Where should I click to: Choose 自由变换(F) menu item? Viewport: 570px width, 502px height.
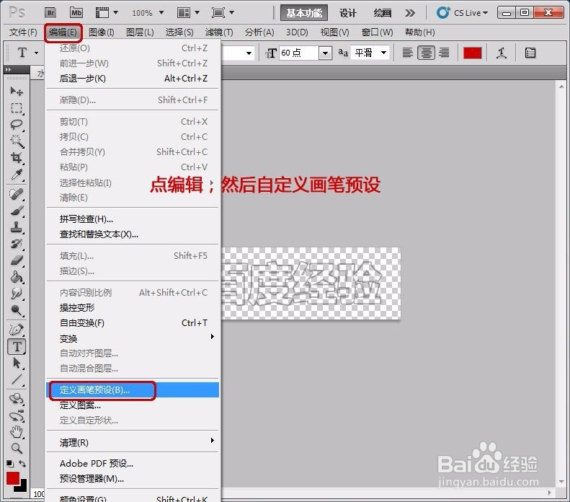(133, 322)
